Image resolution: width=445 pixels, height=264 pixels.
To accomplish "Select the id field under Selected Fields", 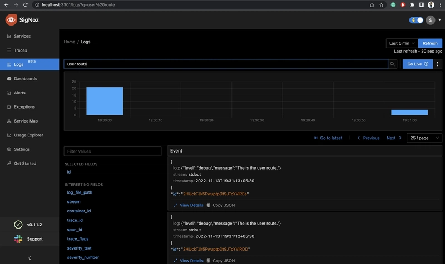I will point(68,172).
